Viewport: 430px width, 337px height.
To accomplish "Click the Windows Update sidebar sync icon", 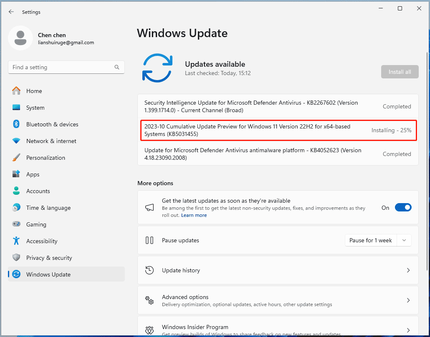I will 16,274.
